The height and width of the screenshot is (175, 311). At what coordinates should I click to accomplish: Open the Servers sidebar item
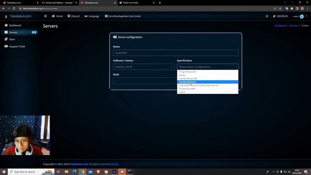click(20, 33)
